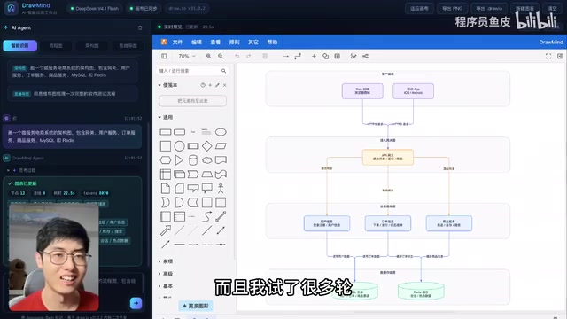Select the triangle shape in General palette
The height and width of the screenshot is (319, 567).
[179, 159]
